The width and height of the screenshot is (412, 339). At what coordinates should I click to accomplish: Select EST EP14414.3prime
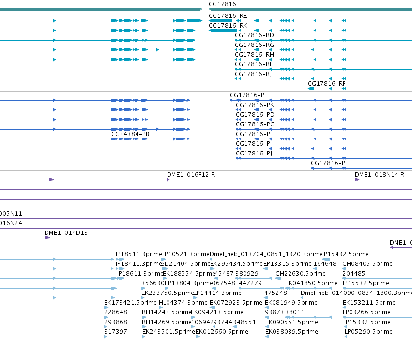point(217,293)
